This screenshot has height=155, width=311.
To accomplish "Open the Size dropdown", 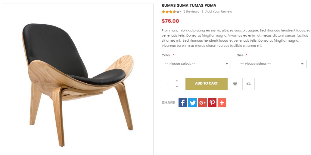I will pos(272,64).
